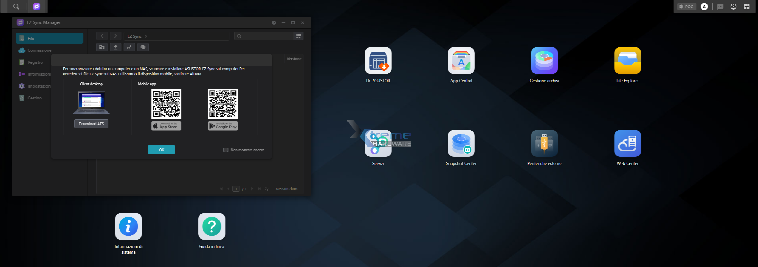Open Gestione archivi storage manager
Screen dimensions: 758x267
[x=544, y=61]
